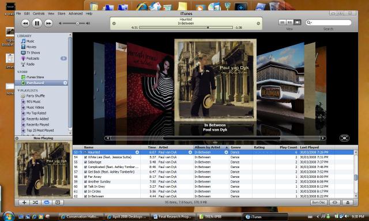
Task: Sort by the Play Count column header
Action: (x=287, y=147)
